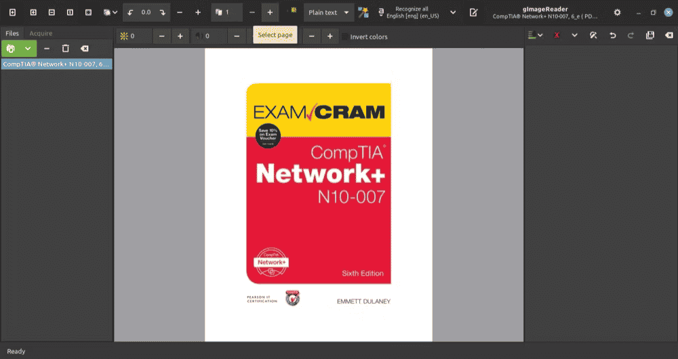Click the book cover page preview
The height and width of the screenshot is (359, 678).
click(319, 195)
